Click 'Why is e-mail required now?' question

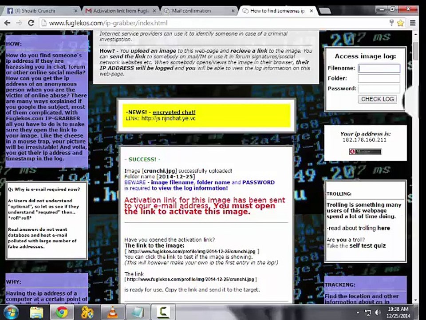click(x=44, y=189)
